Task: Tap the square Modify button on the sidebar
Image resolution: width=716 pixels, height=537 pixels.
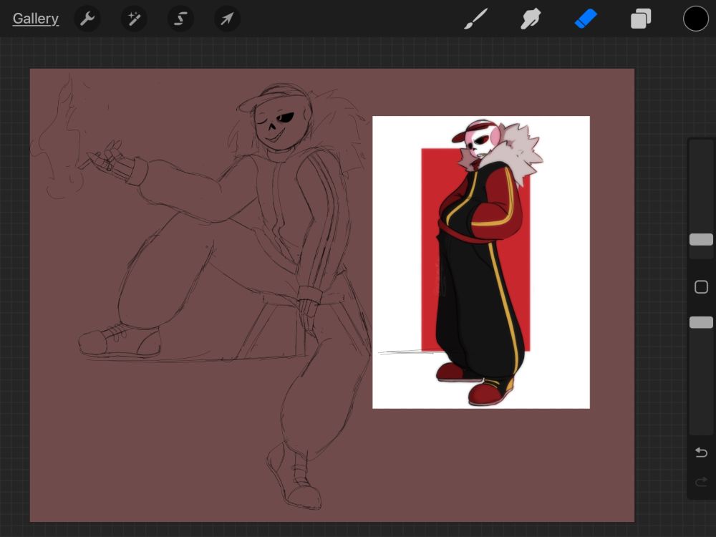Action: point(701,287)
